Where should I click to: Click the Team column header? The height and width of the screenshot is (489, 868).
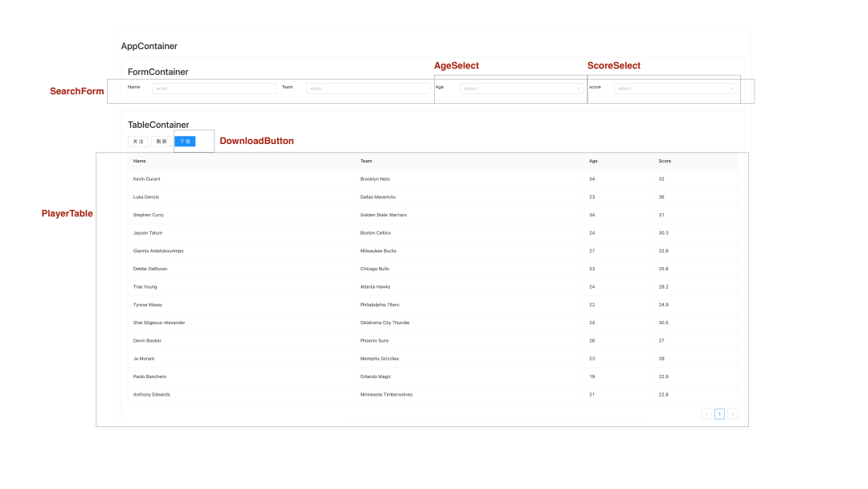(x=469, y=161)
